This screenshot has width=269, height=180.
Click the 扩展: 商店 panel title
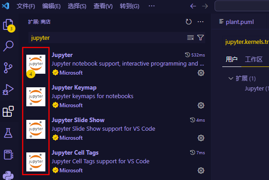pos(39,22)
